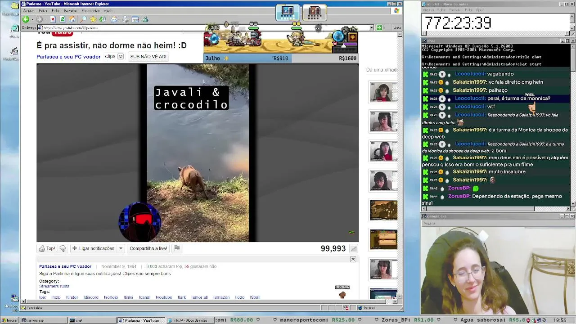576x324 pixels.
Task: Open the Favoritos menu
Action: [70, 11]
